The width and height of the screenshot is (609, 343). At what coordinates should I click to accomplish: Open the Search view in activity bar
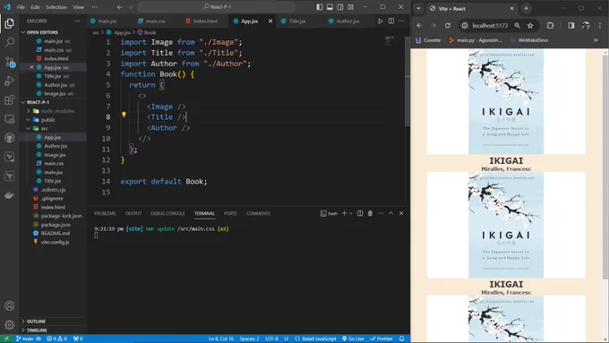(9, 42)
